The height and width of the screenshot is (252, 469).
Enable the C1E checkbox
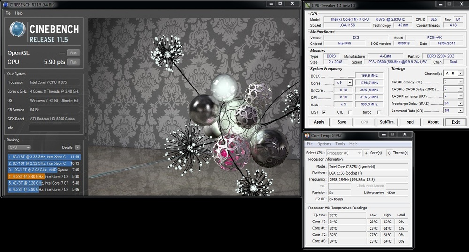click(350, 112)
